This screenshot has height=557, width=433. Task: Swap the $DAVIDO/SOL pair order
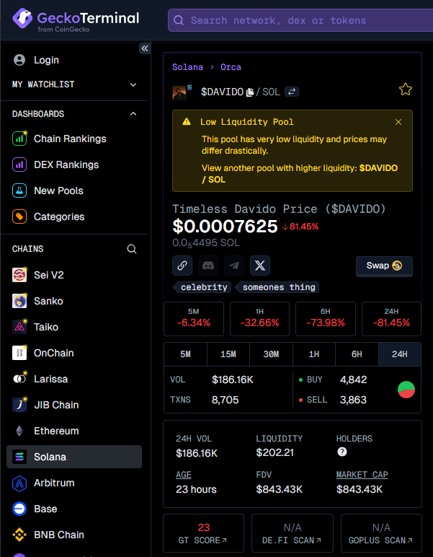[x=292, y=92]
